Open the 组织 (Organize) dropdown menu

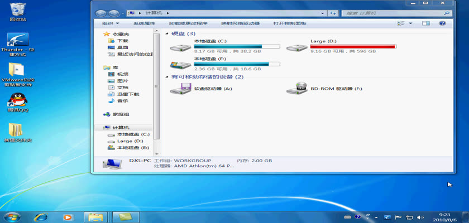click(x=110, y=23)
